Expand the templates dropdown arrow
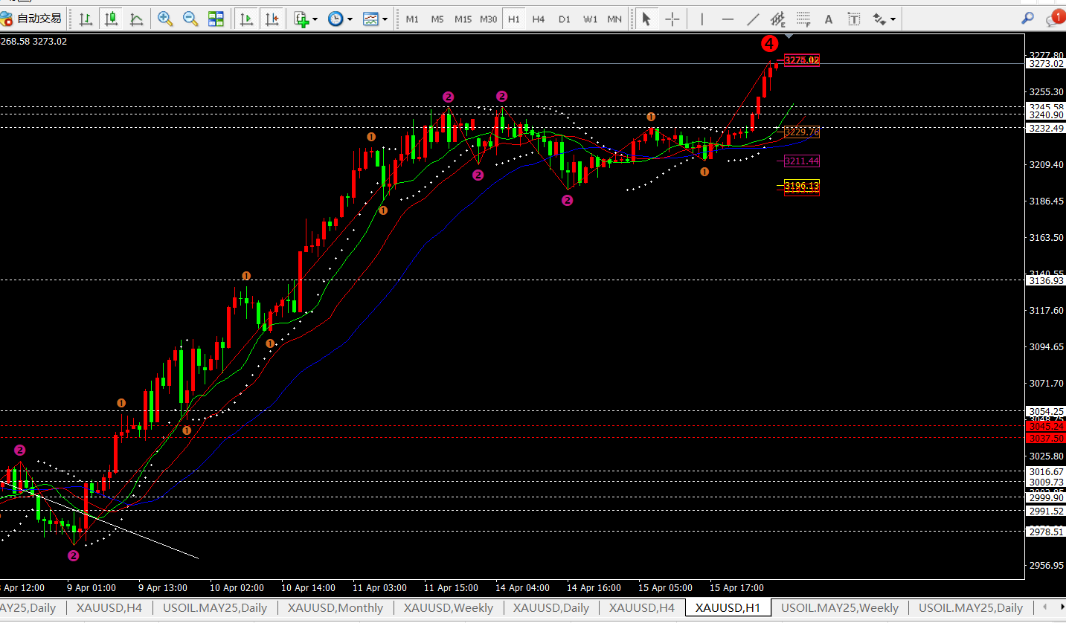Image resolution: width=1066 pixels, height=623 pixels. pyautogui.click(x=385, y=19)
